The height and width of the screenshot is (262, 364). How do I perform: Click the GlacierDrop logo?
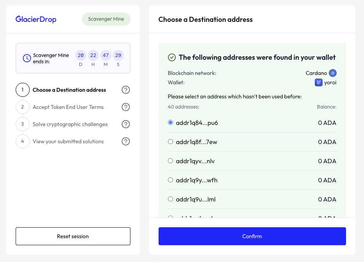point(36,19)
